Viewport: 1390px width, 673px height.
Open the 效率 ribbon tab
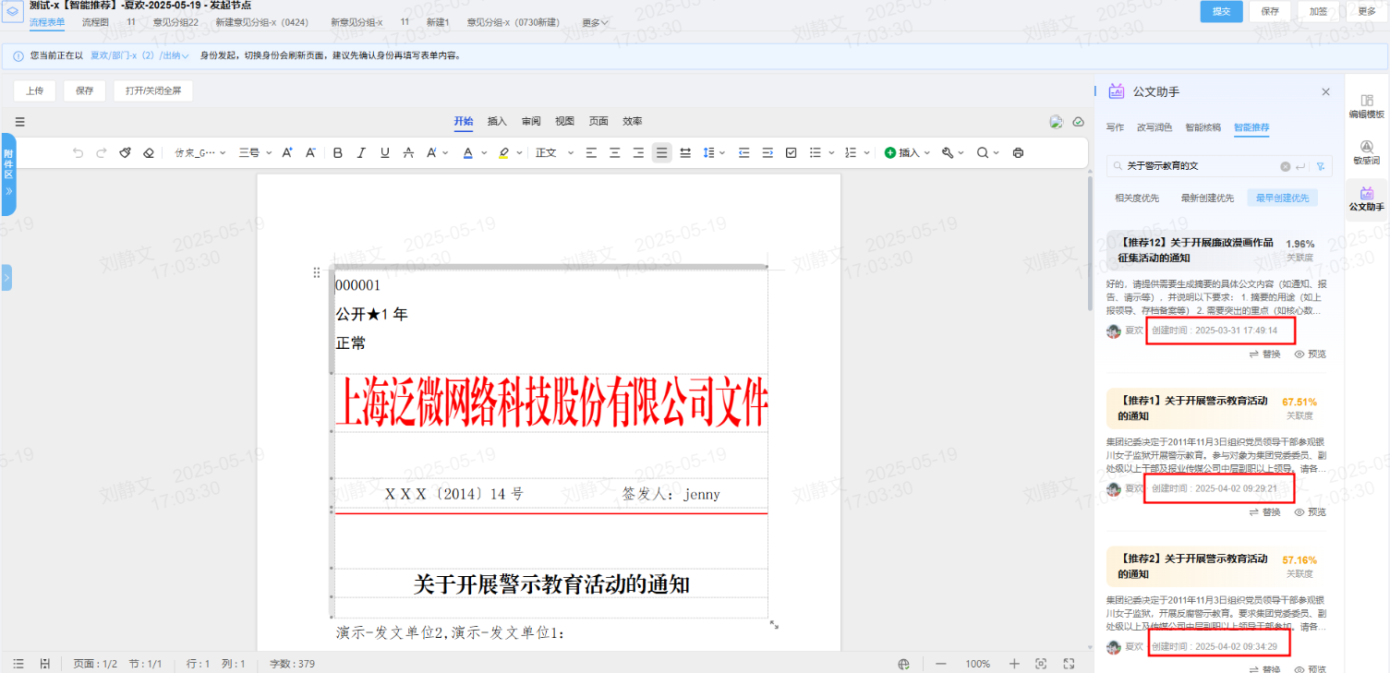(x=633, y=121)
